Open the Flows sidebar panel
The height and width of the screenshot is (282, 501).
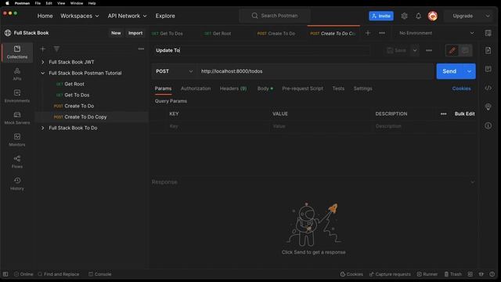pyautogui.click(x=17, y=162)
